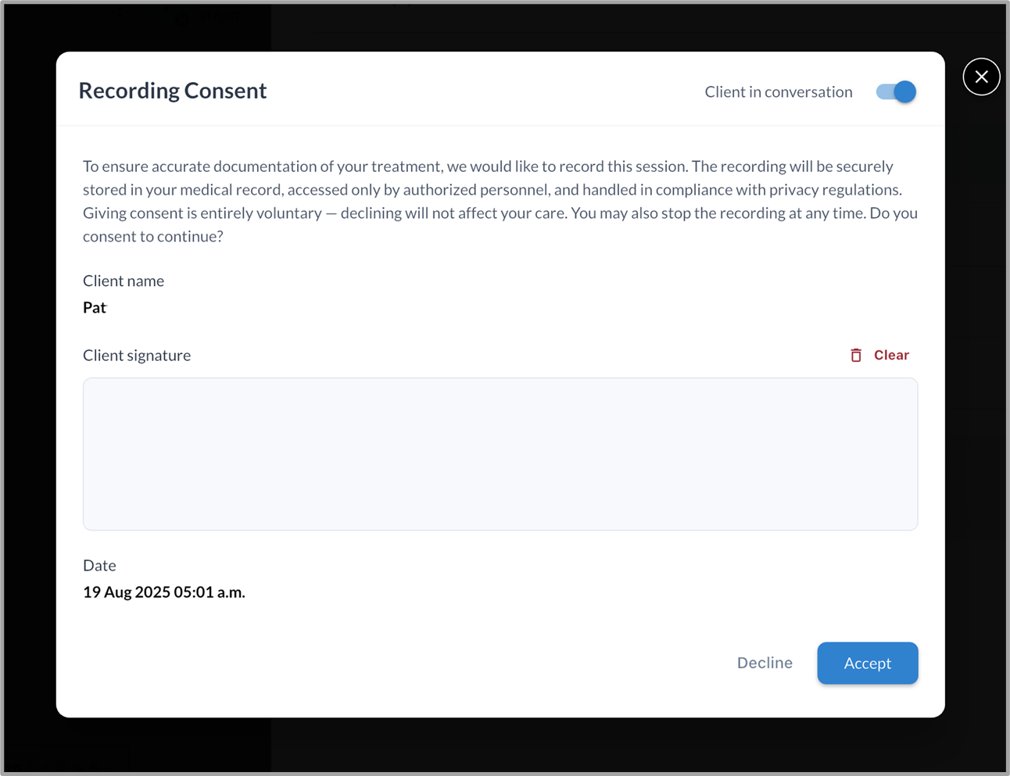Click the trash can icon beside Clear
The height and width of the screenshot is (776, 1010).
coord(856,356)
